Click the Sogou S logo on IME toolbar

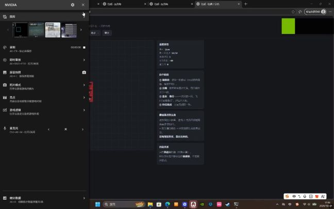tap(287, 196)
